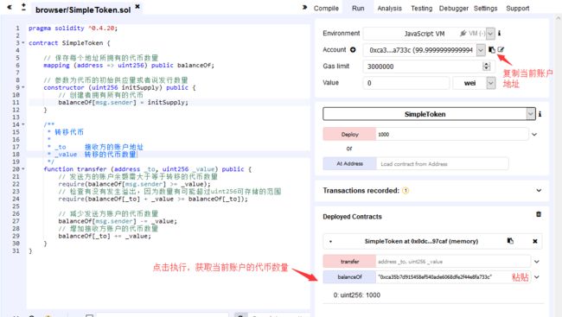Image resolution: width=562 pixels, height=317 pixels.
Task: Close the browser/SimpleToken.sol tab
Action: tap(137, 6)
